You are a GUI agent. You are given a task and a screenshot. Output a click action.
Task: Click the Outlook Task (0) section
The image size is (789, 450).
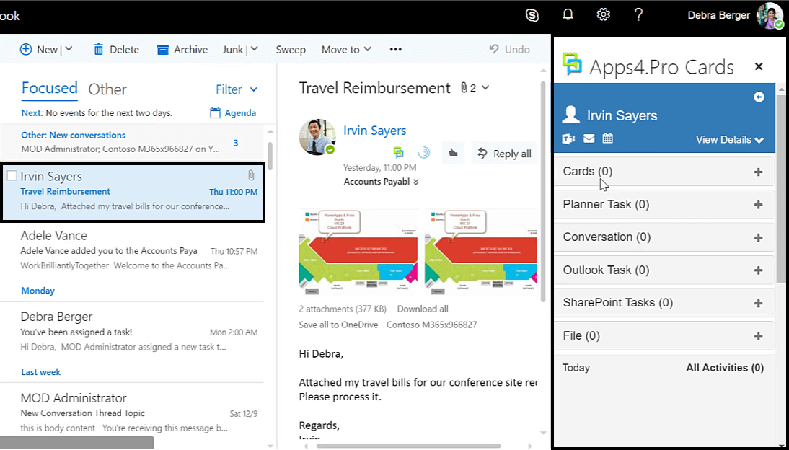tap(664, 270)
